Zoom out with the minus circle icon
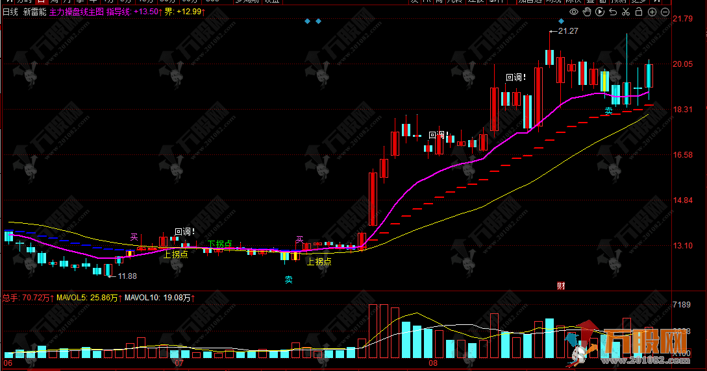The height and width of the screenshot is (371, 707). 665,12
